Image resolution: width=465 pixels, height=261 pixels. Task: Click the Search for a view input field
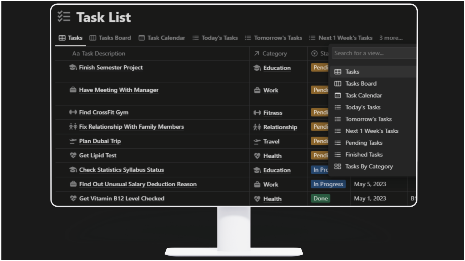373,53
